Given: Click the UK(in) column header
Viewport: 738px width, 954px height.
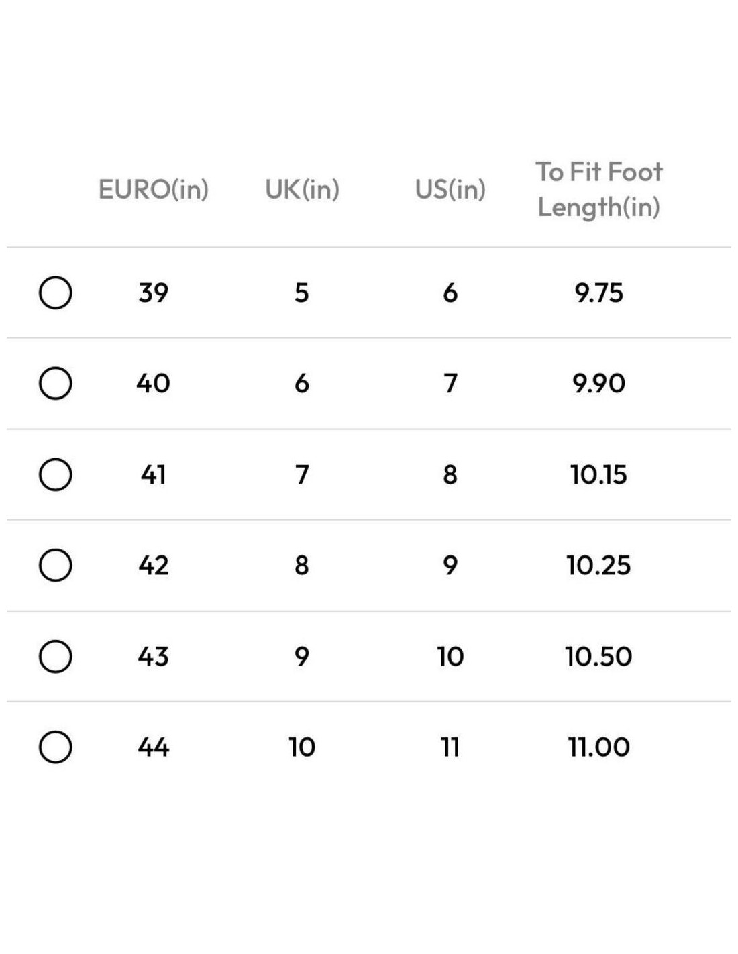Looking at the screenshot, I should point(302,190).
